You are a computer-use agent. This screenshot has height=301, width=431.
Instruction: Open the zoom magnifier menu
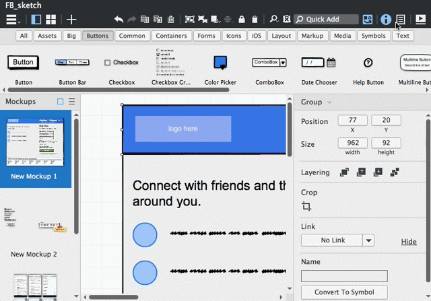click(x=274, y=20)
